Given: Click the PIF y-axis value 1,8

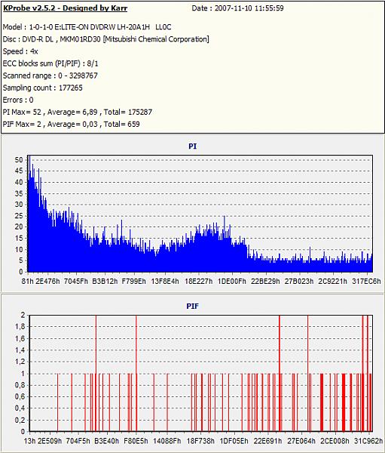Looking at the screenshot, I should (20, 327).
